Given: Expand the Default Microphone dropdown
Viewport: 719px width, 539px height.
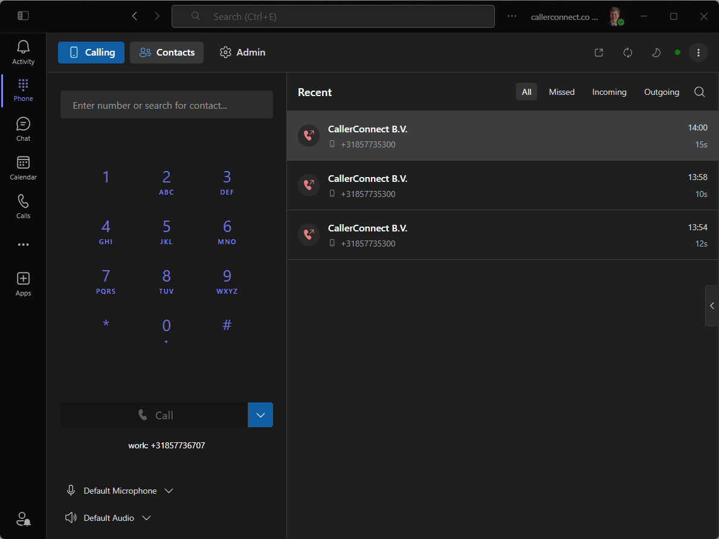Looking at the screenshot, I should [169, 491].
